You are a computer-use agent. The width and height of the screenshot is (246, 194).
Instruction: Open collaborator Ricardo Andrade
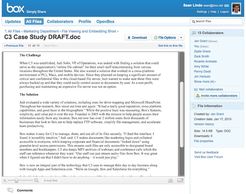tap(205, 62)
